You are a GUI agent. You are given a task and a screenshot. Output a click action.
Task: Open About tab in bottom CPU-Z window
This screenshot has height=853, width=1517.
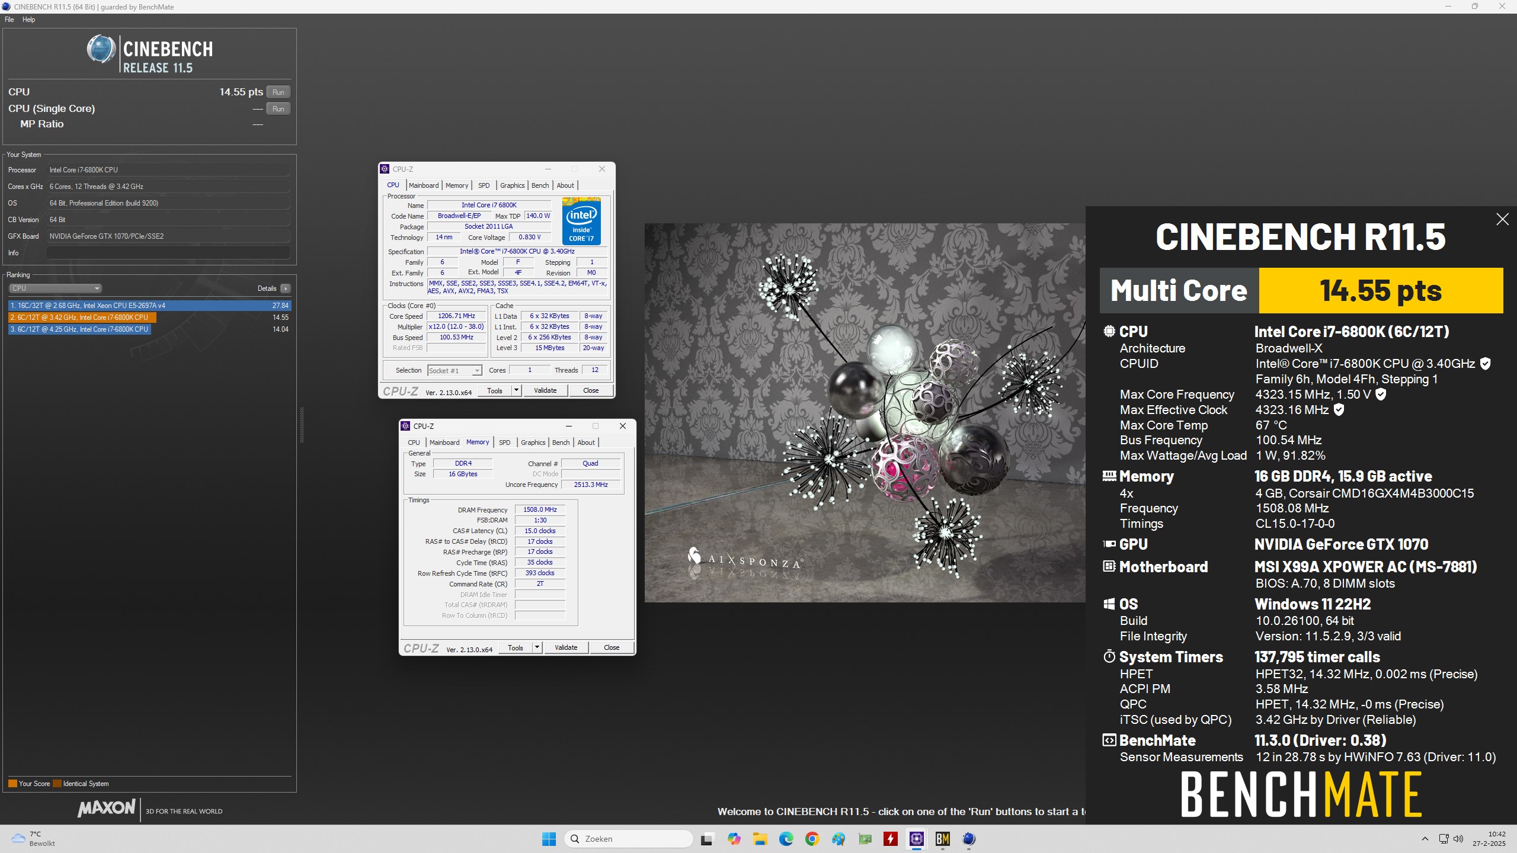point(586,442)
